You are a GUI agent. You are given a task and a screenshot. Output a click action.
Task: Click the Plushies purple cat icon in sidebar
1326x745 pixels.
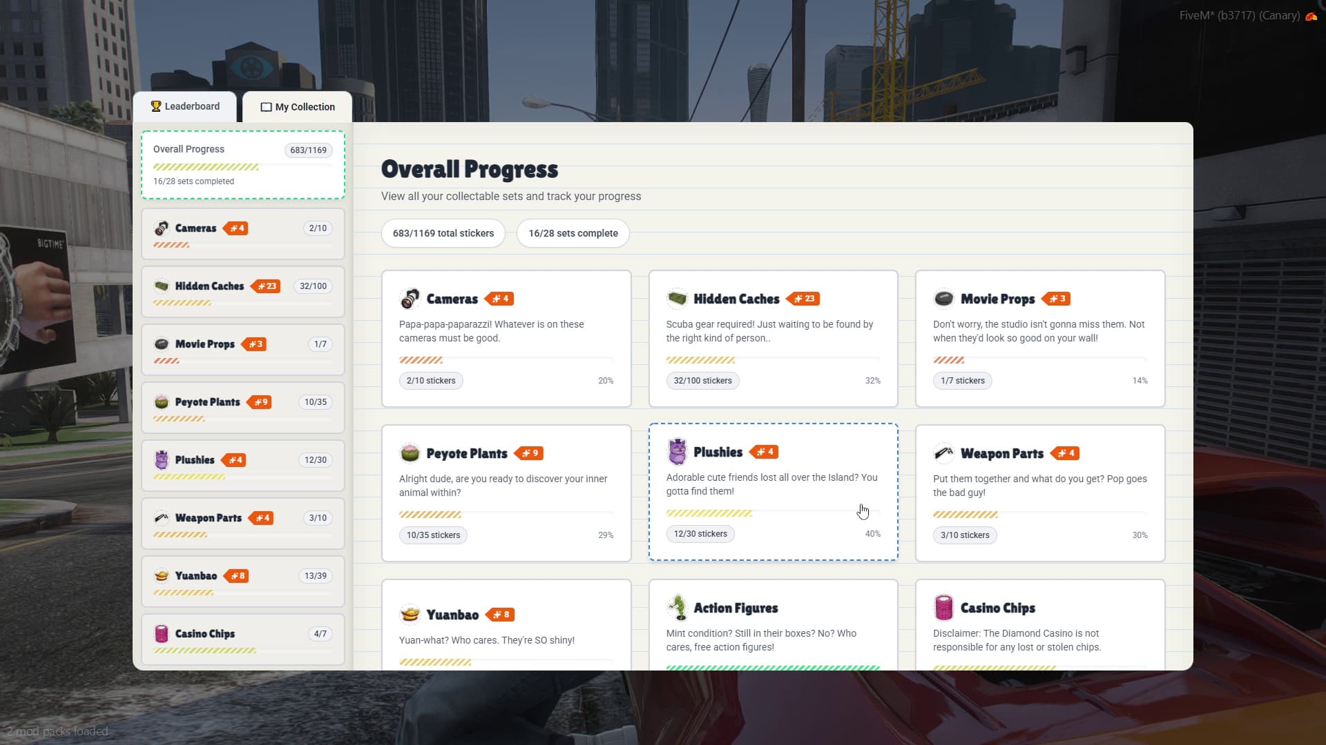(162, 459)
